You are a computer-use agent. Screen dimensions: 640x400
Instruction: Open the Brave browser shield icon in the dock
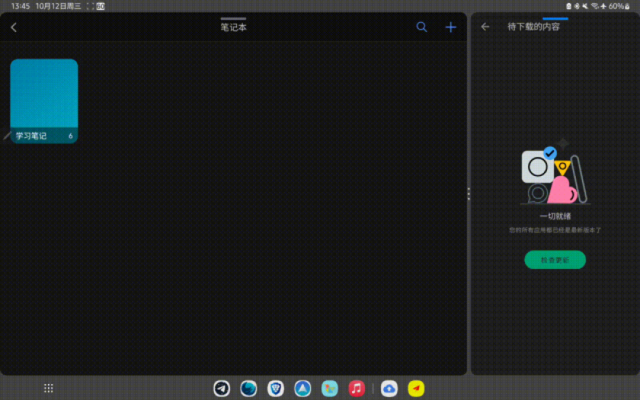pyautogui.click(x=276, y=389)
